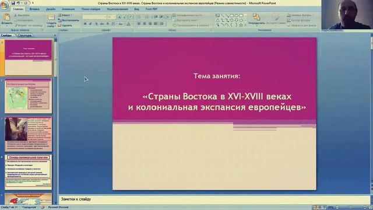Click the Тема занятия title text
This screenshot has height=210, width=373.
coord(217,76)
